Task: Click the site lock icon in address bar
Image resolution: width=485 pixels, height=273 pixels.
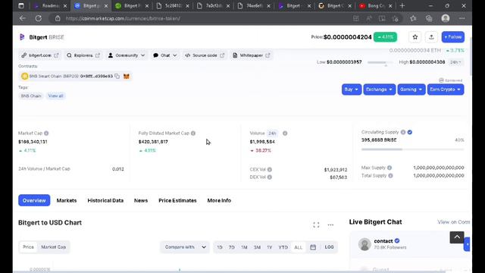Action: 58,18
